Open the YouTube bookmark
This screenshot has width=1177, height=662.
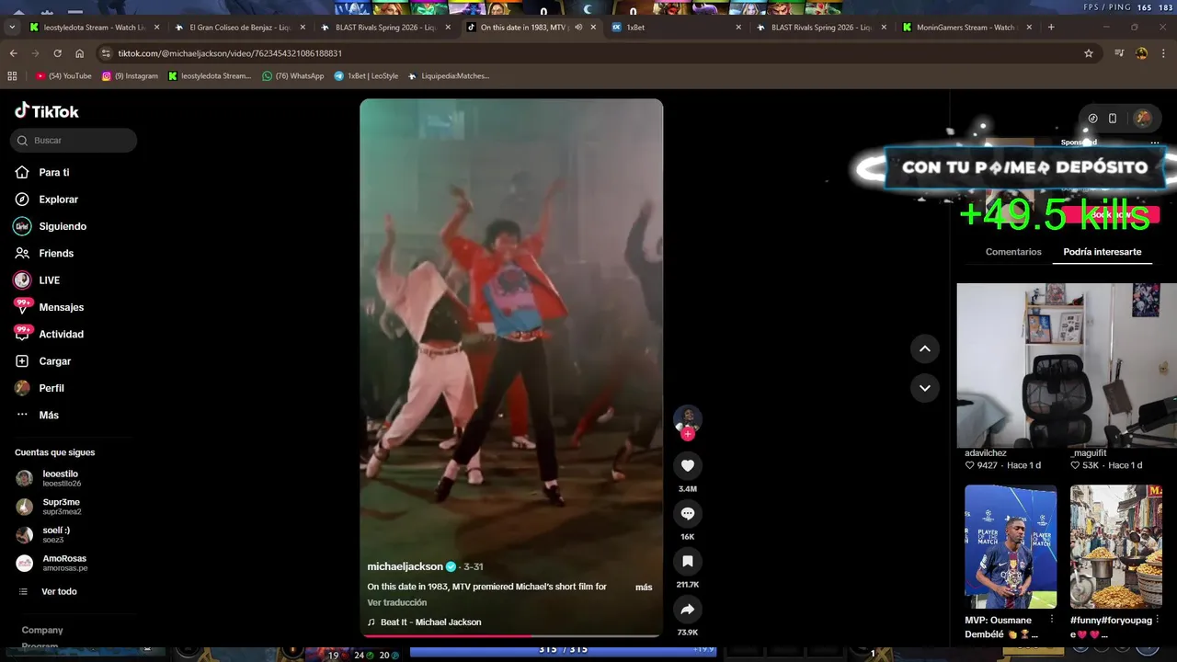tap(63, 76)
